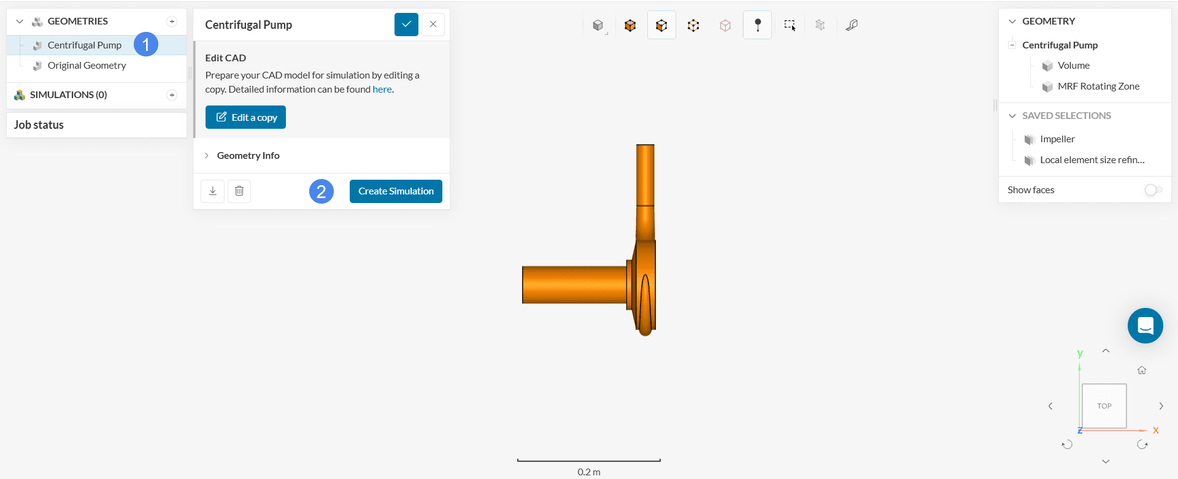Click the pin selection mode icon

click(757, 25)
